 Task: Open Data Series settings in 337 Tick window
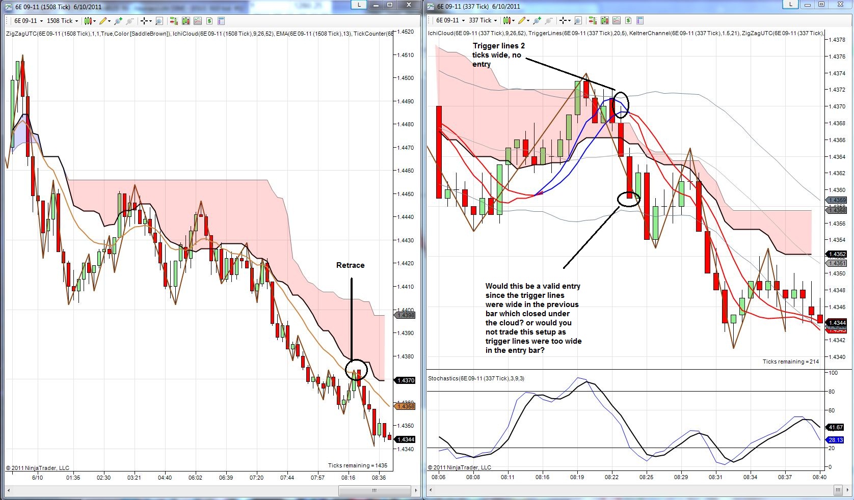[604, 20]
